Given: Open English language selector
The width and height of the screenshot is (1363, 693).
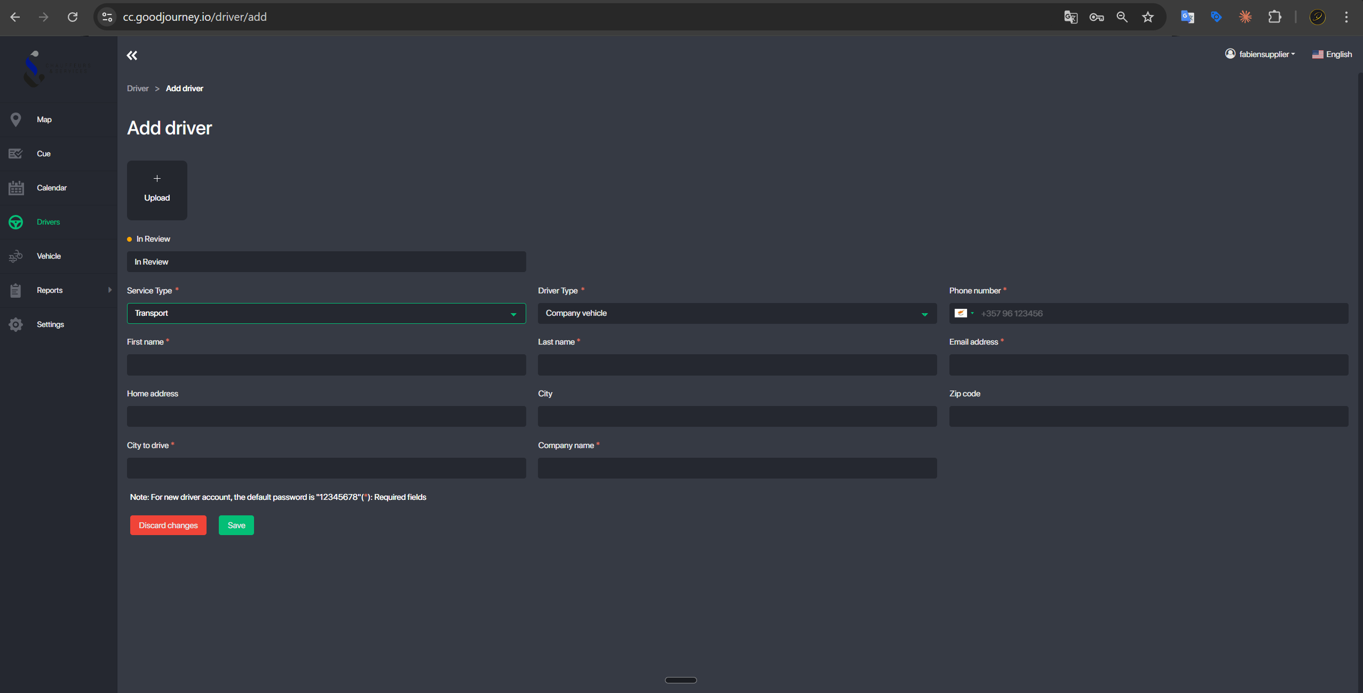Looking at the screenshot, I should pyautogui.click(x=1332, y=54).
